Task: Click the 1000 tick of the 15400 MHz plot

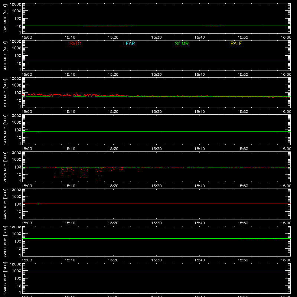Action: [17, 271]
